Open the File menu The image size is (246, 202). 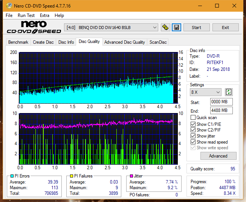[9, 15]
